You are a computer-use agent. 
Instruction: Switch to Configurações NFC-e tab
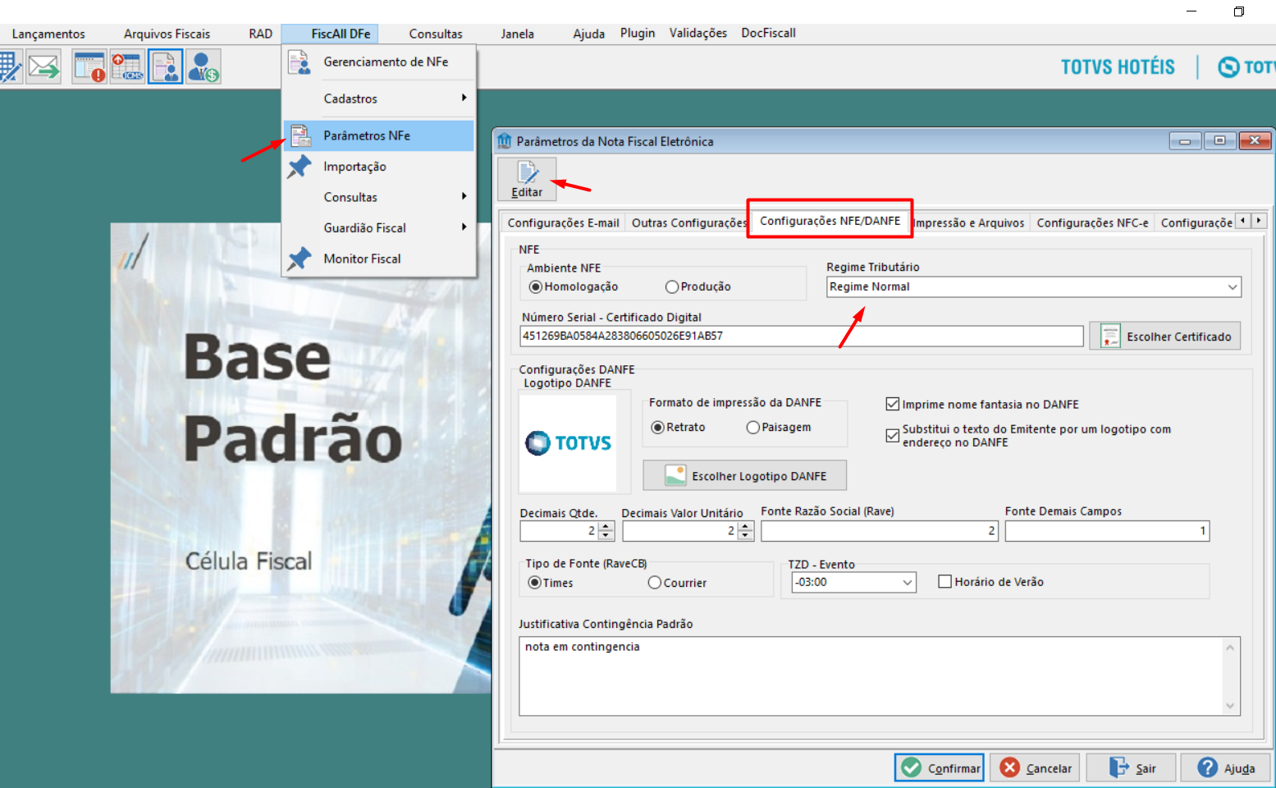[x=1092, y=222]
